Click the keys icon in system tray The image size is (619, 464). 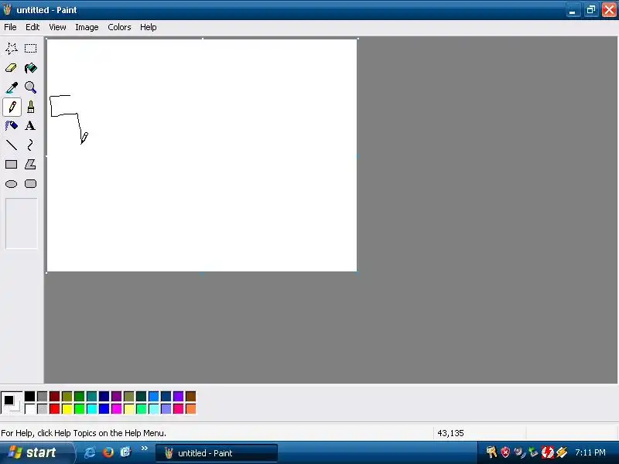coord(491,452)
